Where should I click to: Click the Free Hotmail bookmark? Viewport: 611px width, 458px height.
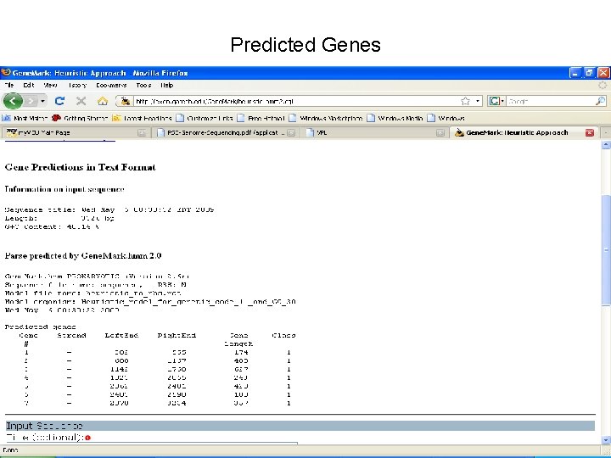(x=261, y=118)
